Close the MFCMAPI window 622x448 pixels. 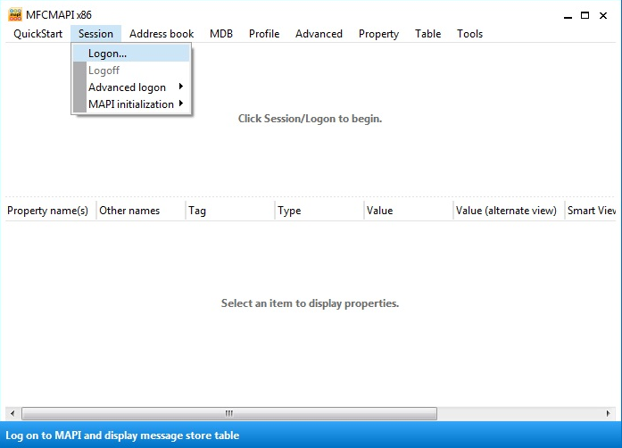pos(603,15)
